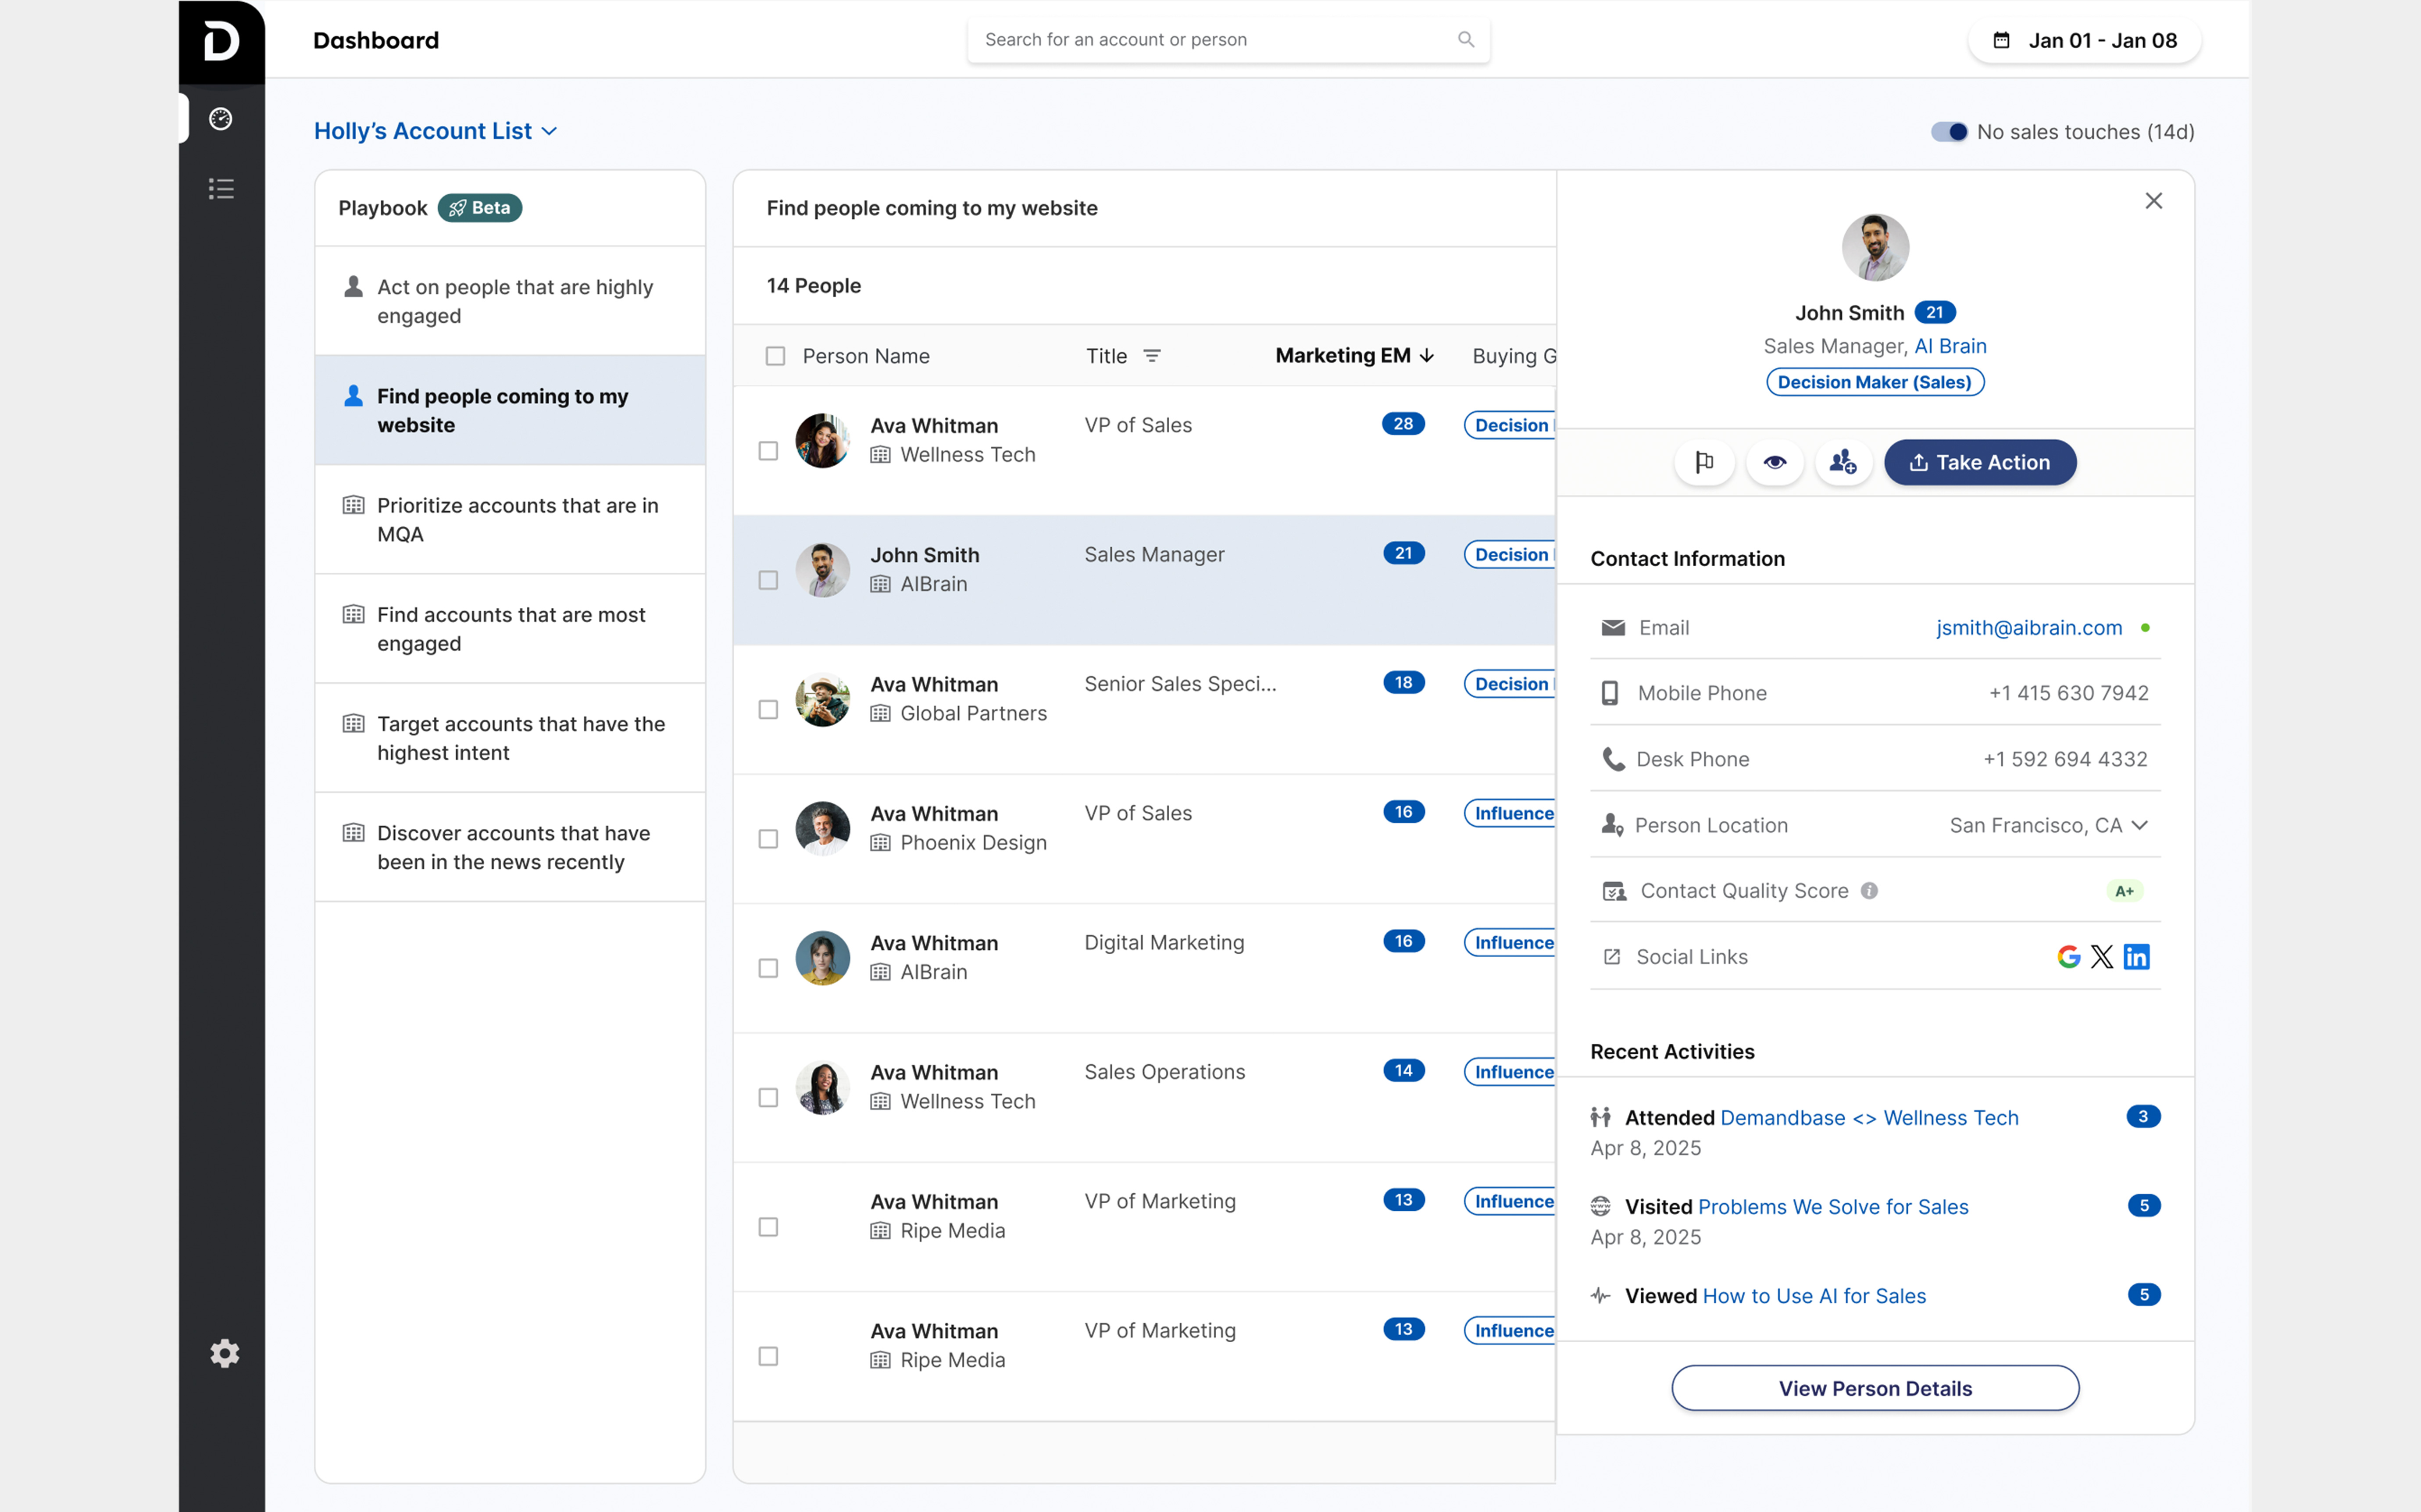Click the Google social link icon

coord(2068,957)
